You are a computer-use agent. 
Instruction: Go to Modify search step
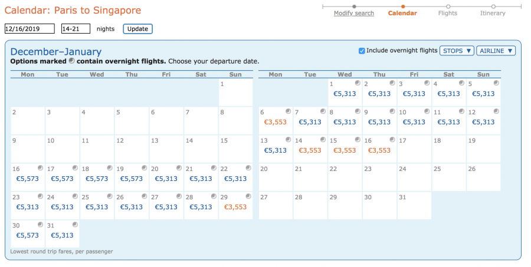pyautogui.click(x=353, y=13)
